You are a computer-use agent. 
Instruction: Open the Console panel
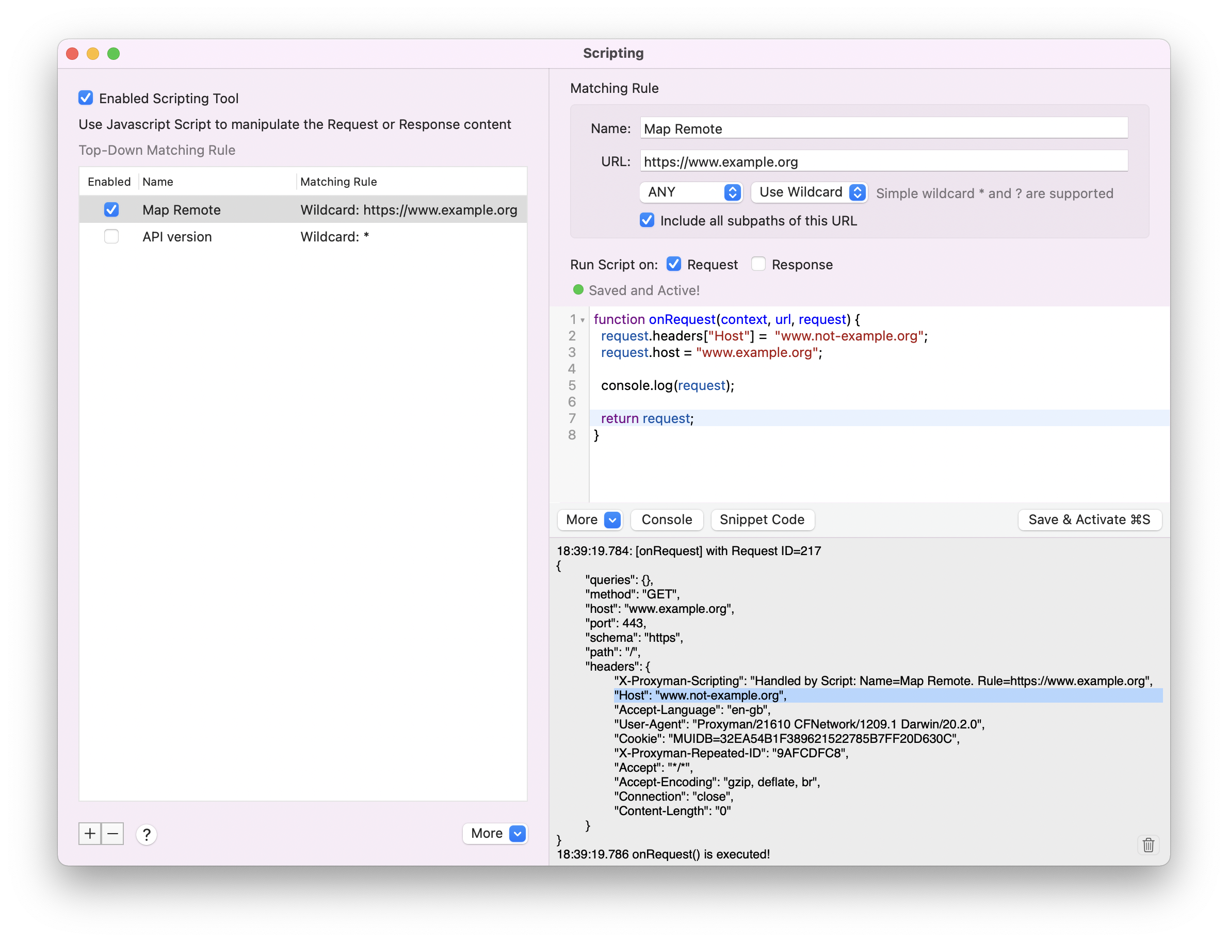[666, 520]
